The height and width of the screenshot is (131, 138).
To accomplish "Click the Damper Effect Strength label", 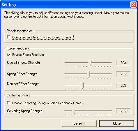I will (23, 84).
